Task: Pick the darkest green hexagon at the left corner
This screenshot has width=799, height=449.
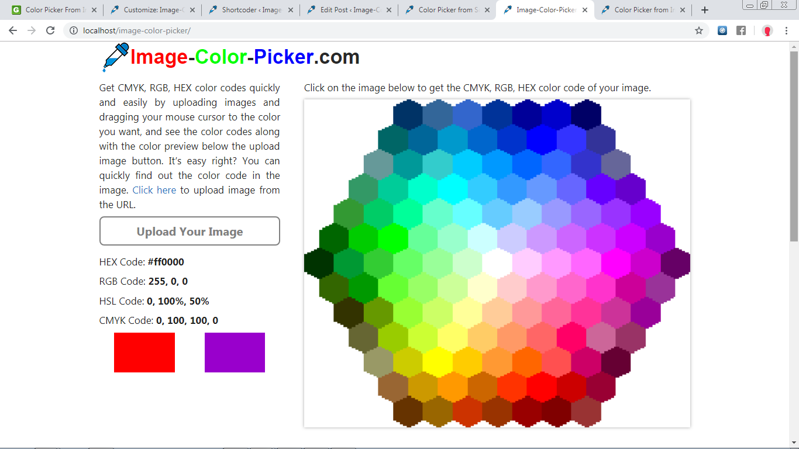Action: point(319,263)
